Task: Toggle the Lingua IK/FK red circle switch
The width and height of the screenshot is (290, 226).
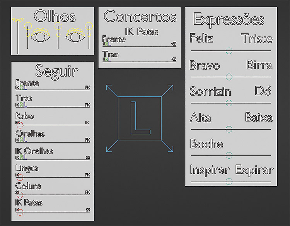Action: pos(20,177)
